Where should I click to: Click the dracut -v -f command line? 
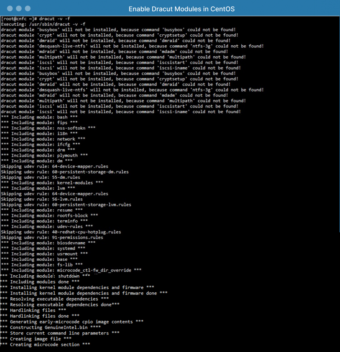pos(52,19)
